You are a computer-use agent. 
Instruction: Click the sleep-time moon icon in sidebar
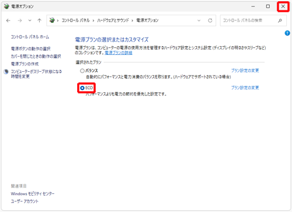(x=6, y=72)
